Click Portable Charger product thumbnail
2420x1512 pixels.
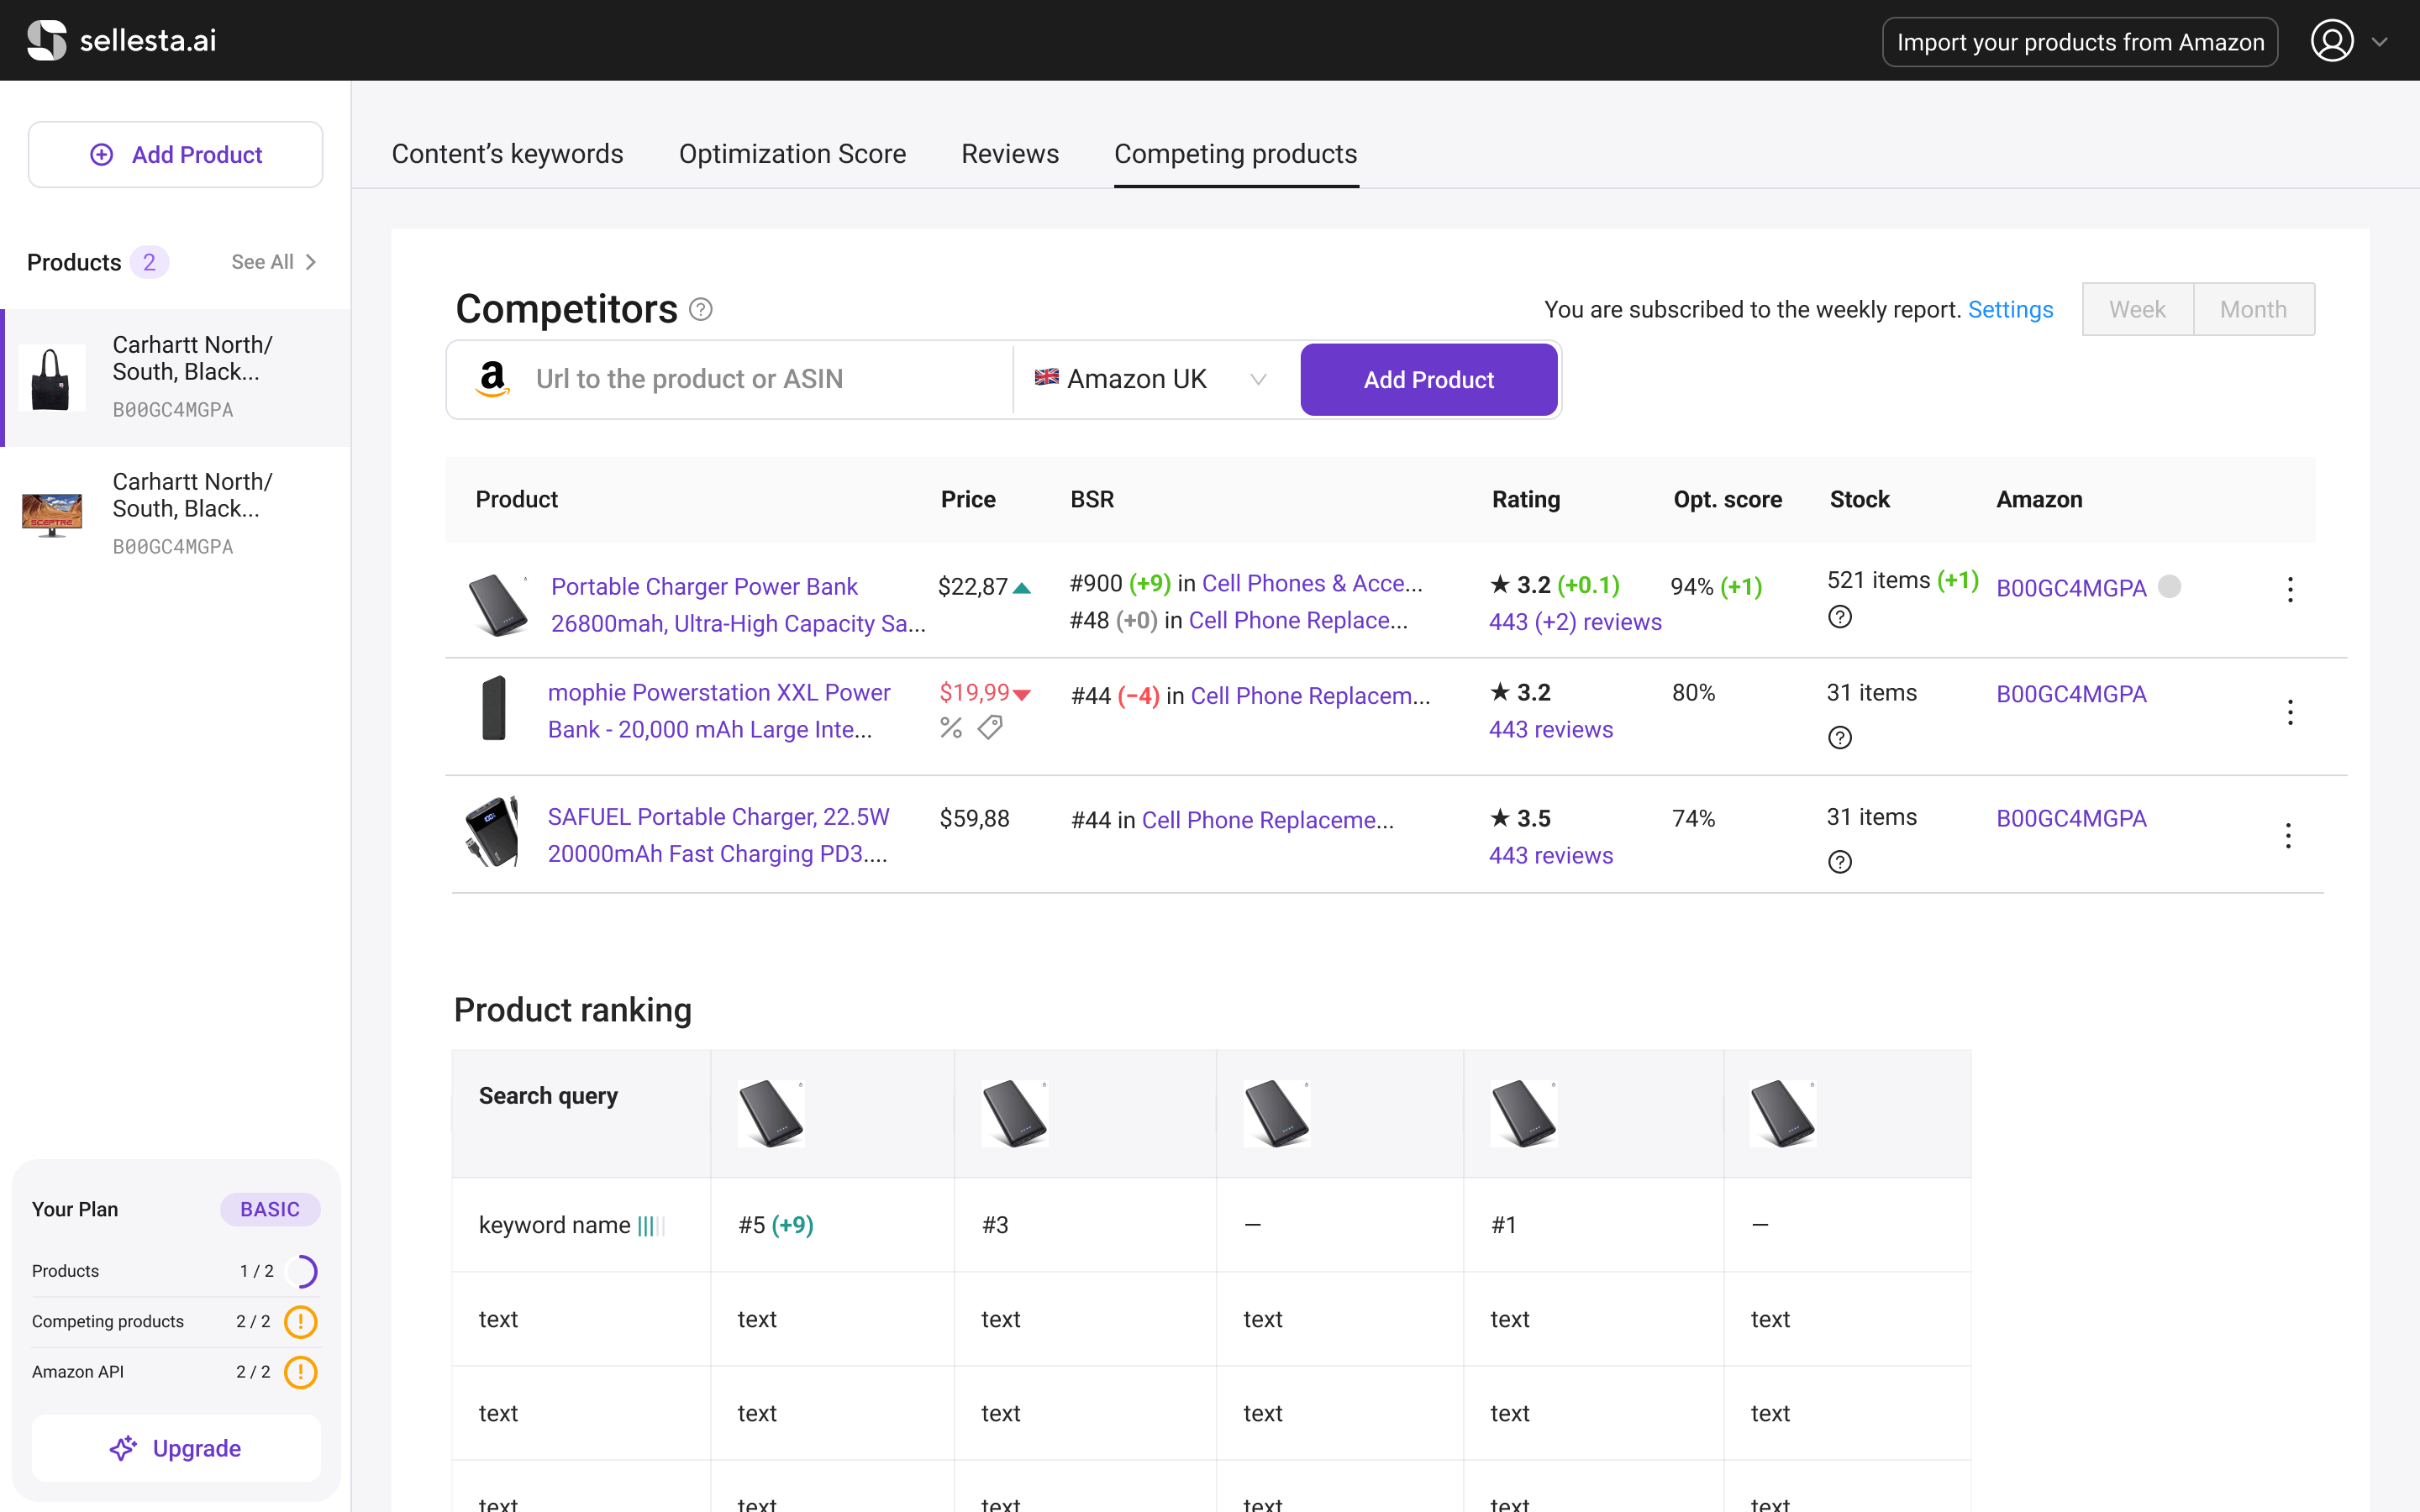pyautogui.click(x=498, y=604)
